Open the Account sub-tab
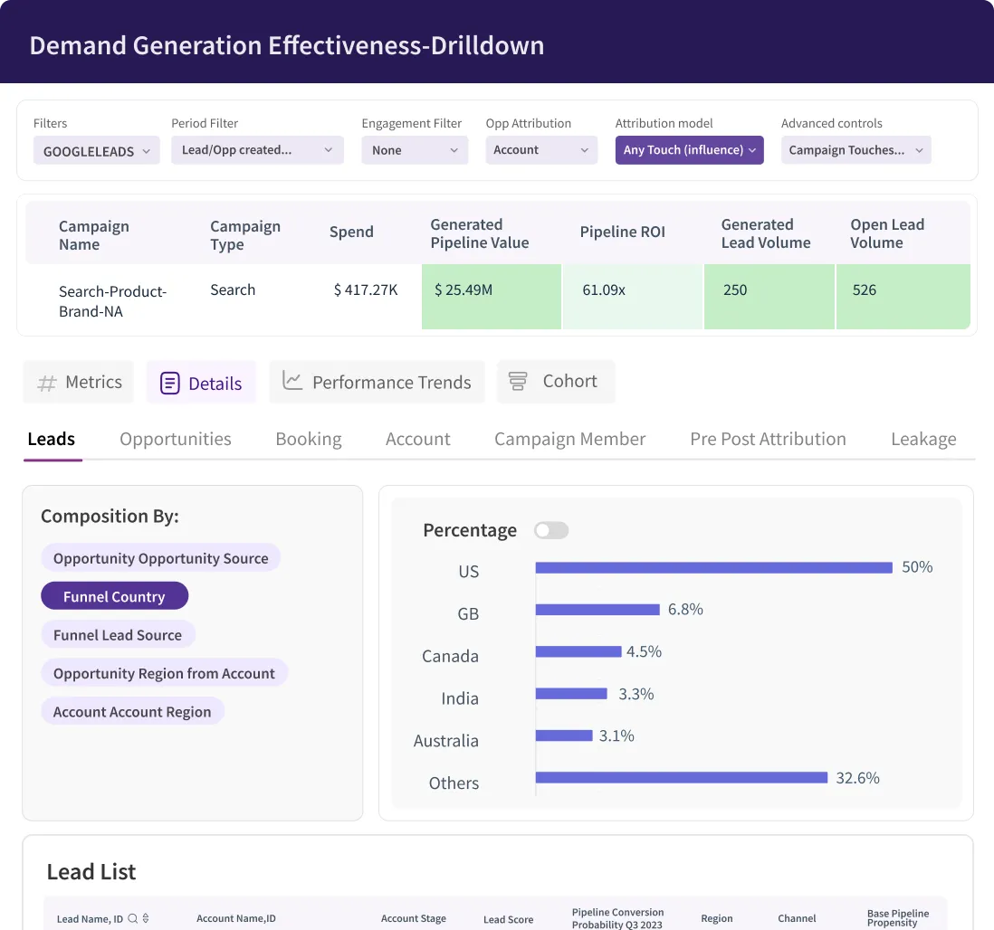The image size is (994, 930). point(417,439)
